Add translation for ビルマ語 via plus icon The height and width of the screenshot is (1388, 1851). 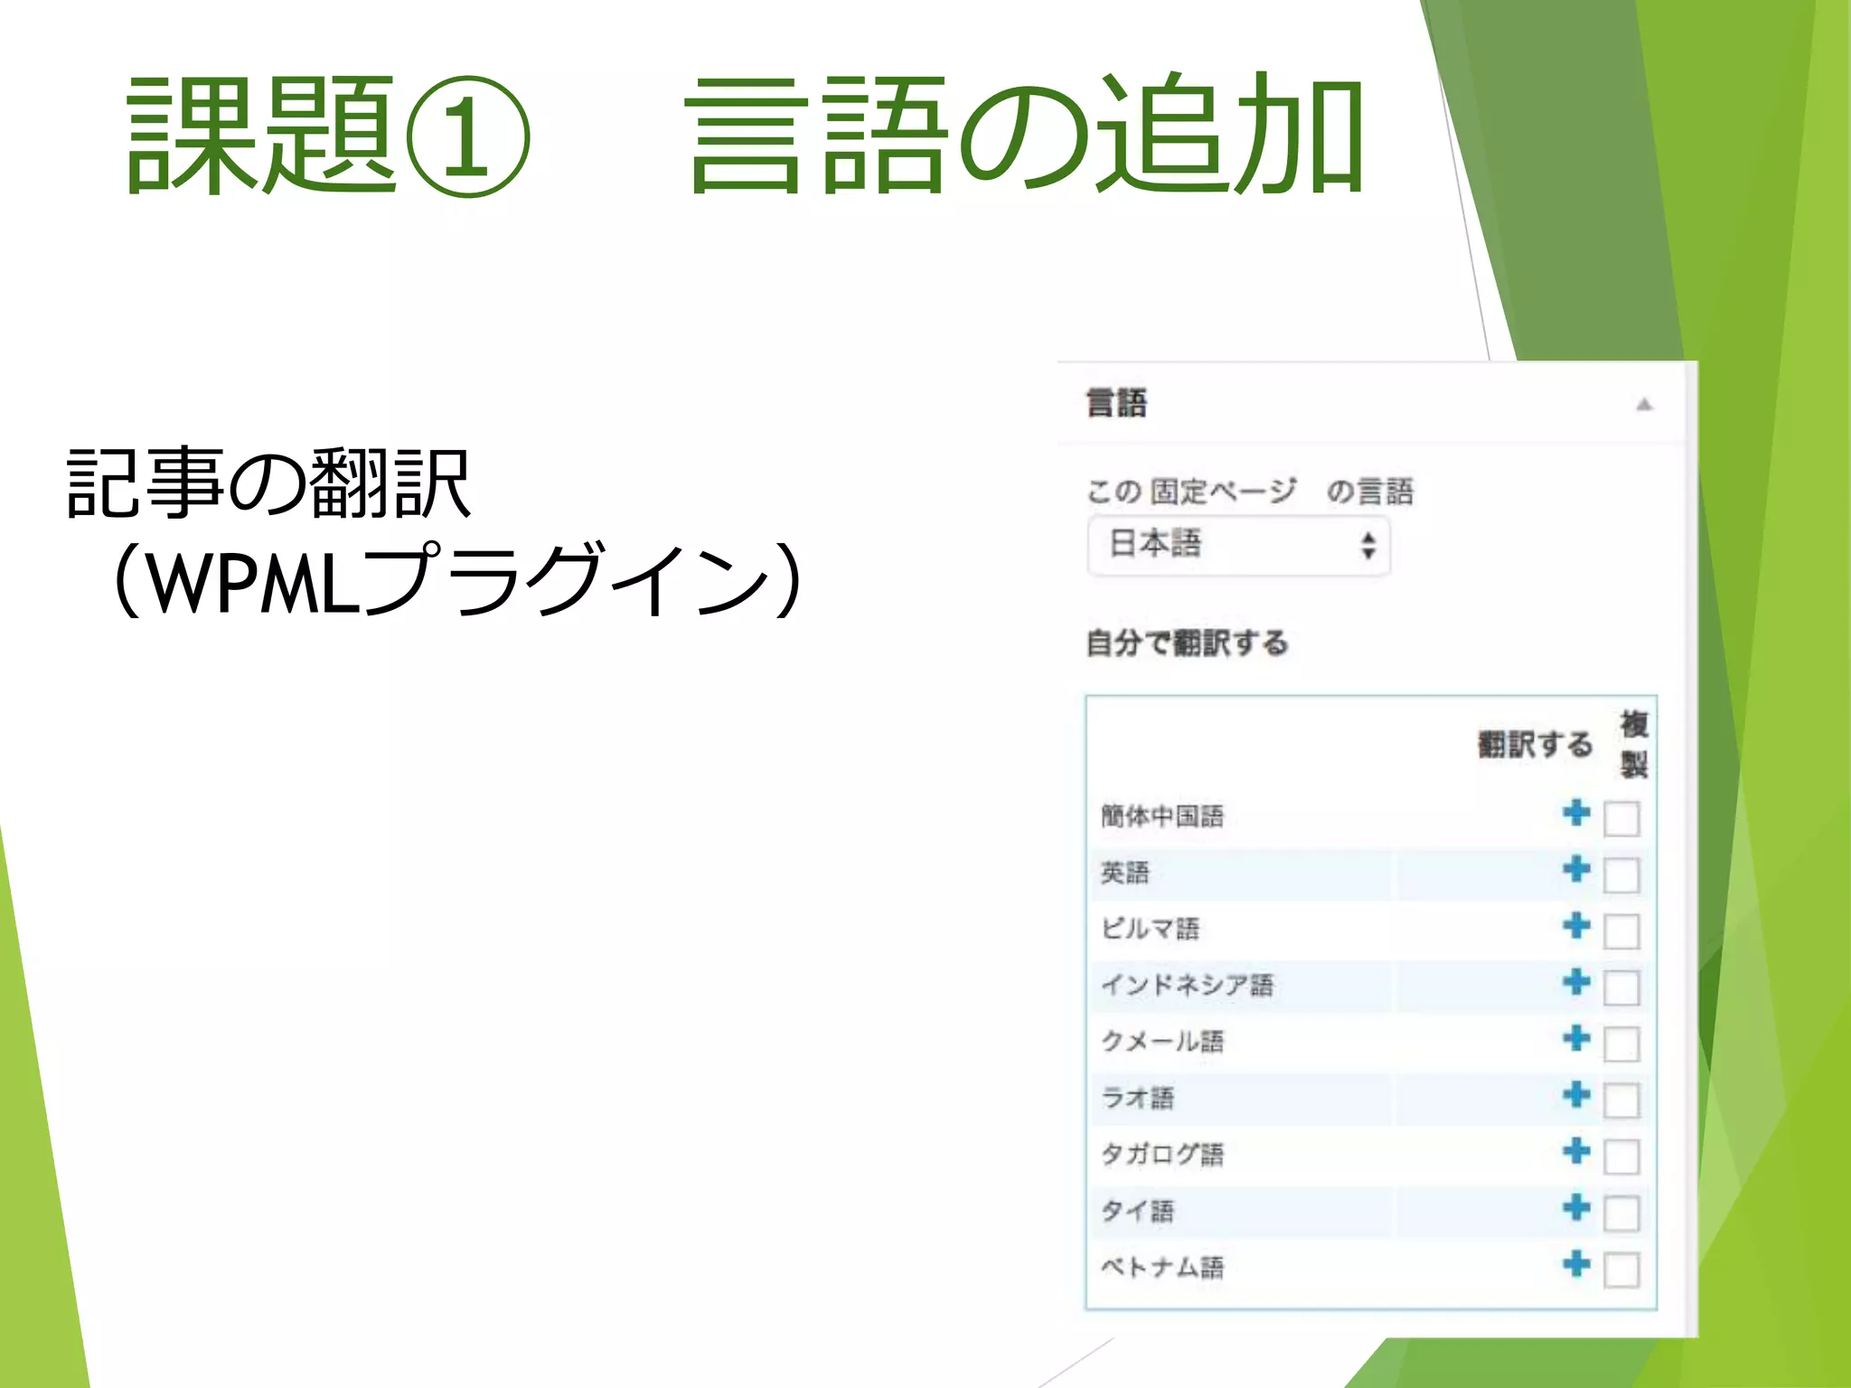pyautogui.click(x=1576, y=925)
